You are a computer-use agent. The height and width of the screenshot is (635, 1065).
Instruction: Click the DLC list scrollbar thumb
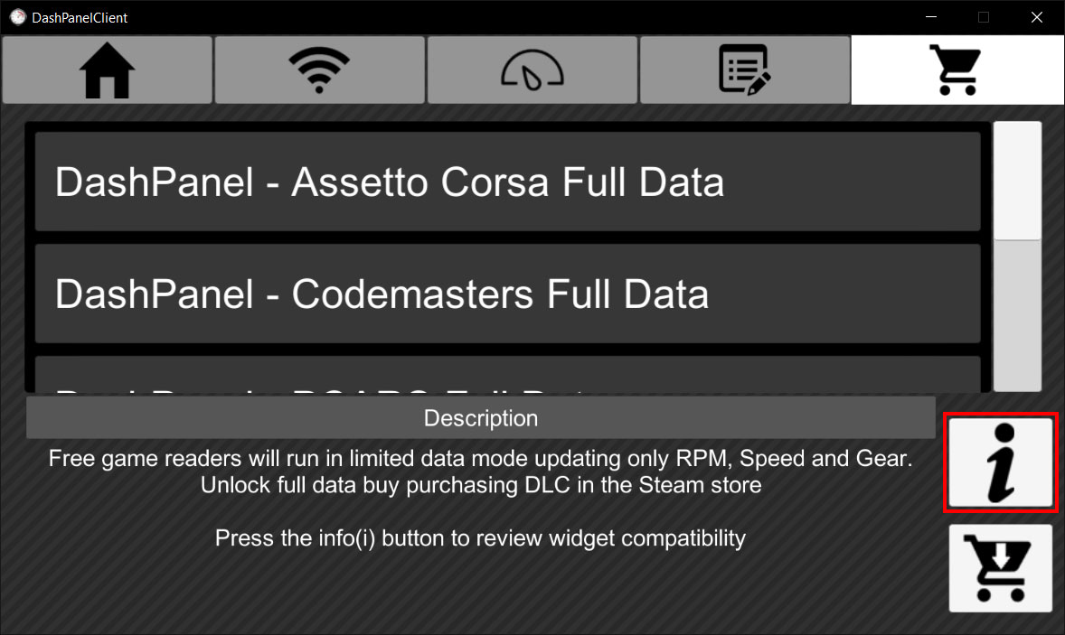click(x=1017, y=182)
